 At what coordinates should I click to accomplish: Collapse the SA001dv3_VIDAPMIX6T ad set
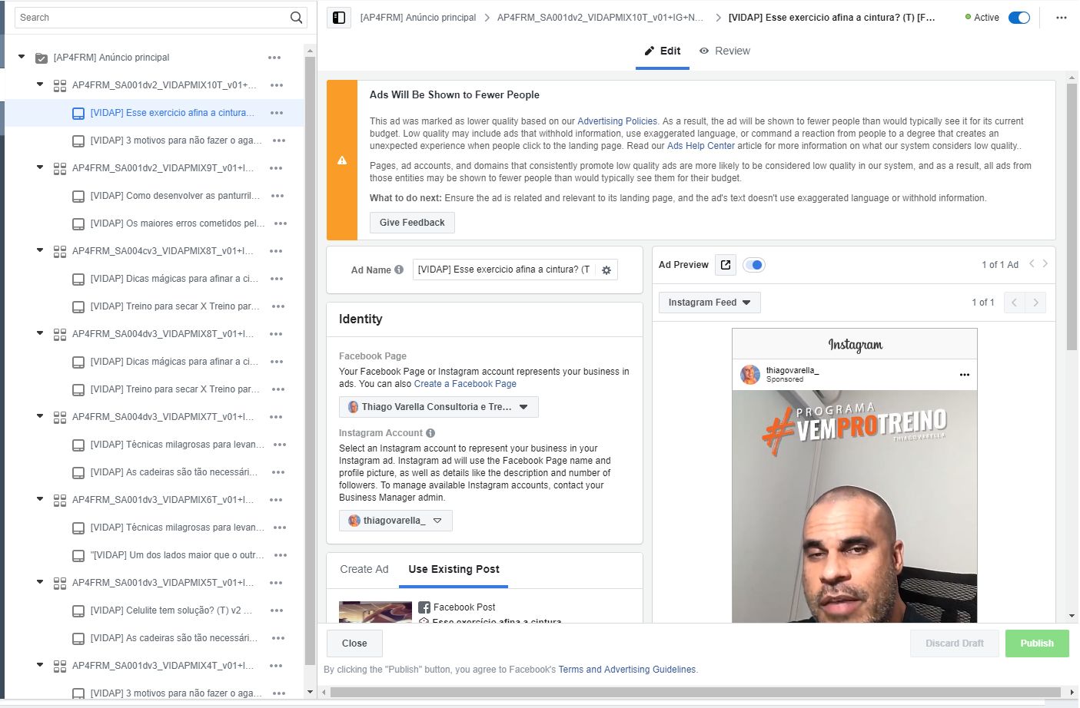click(40, 499)
